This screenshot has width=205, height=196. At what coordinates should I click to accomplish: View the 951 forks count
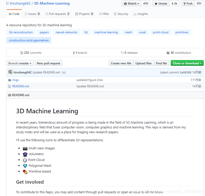point(199,3)
